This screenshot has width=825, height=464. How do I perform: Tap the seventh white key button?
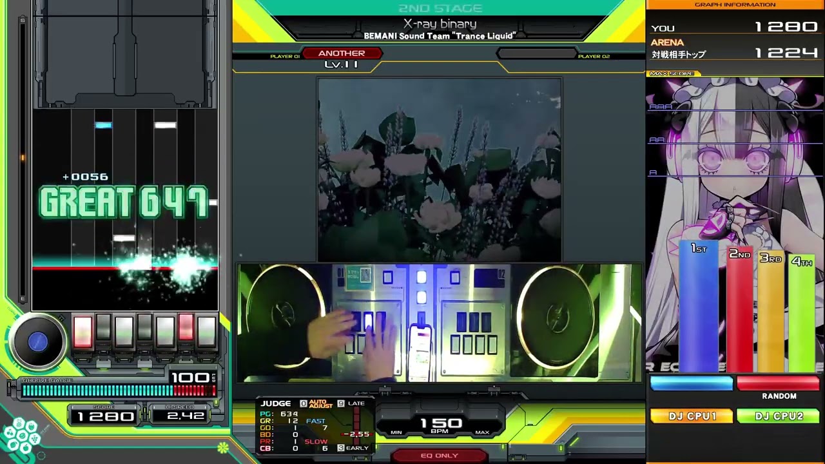206,331
